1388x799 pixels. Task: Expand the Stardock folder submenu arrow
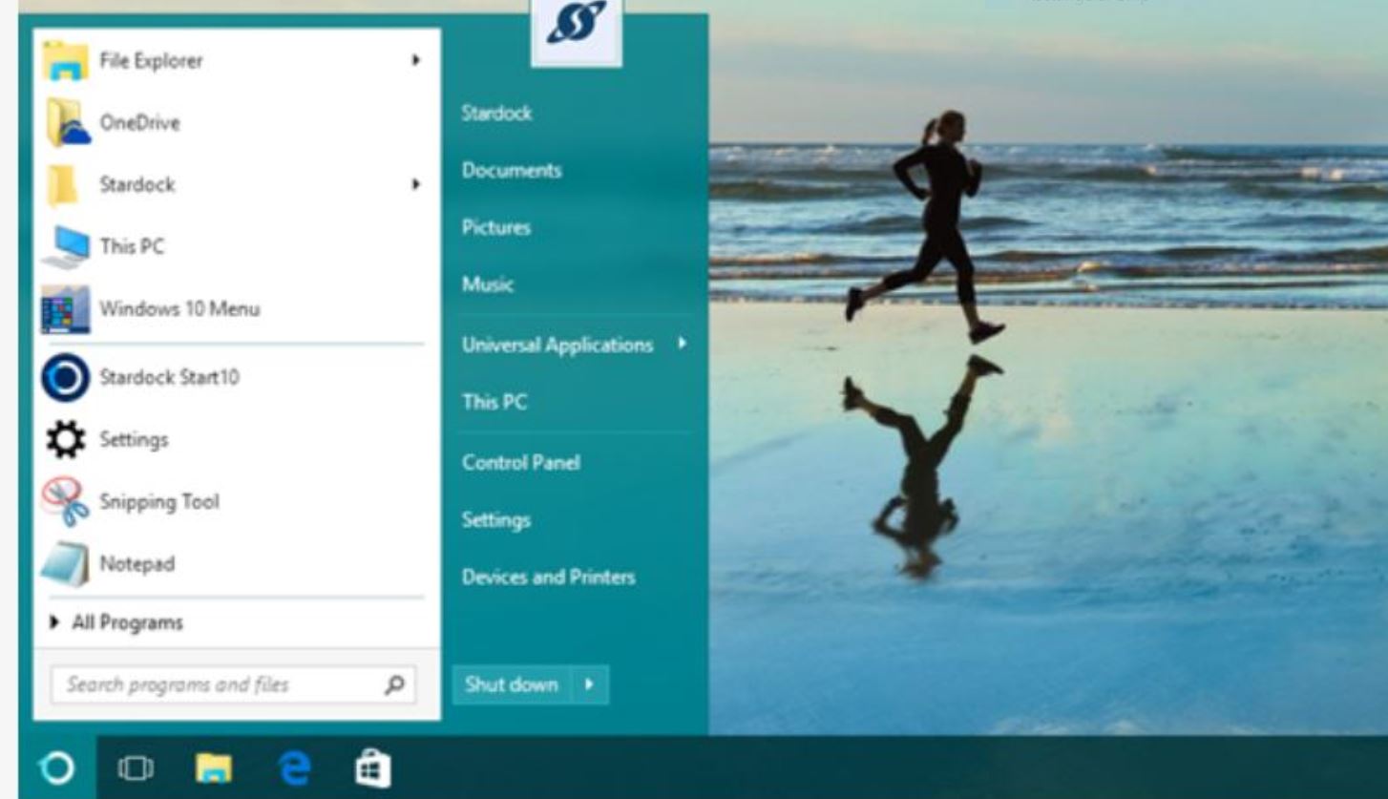click(415, 184)
